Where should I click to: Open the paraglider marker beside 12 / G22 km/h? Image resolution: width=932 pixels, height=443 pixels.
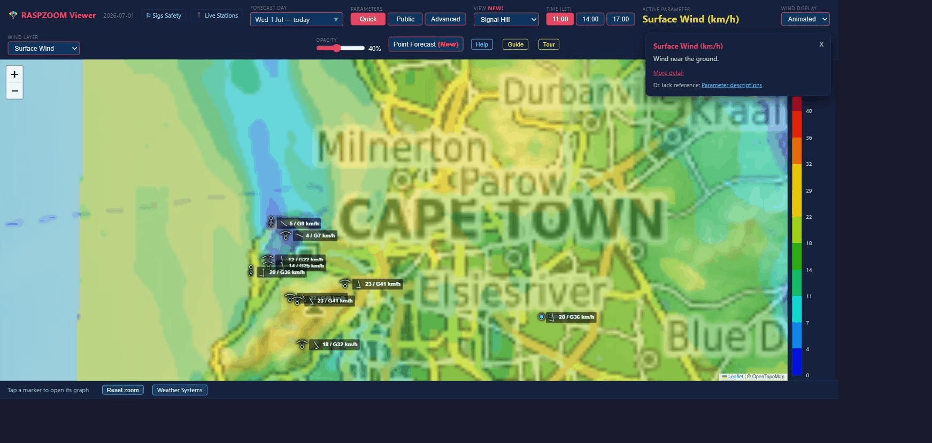[x=268, y=259]
